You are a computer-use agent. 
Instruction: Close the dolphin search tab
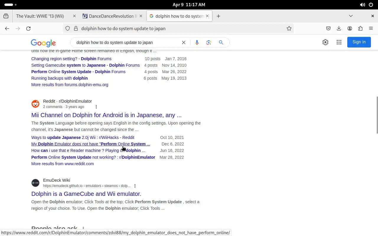click(207, 16)
